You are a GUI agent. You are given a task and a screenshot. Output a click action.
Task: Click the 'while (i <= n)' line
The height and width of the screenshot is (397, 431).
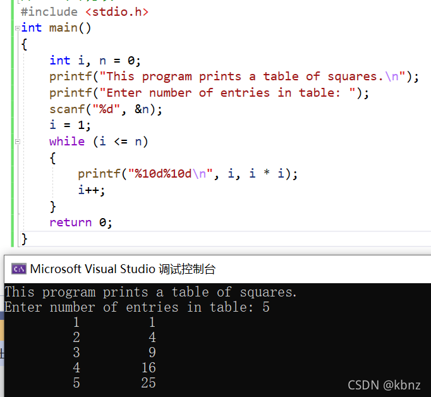tap(99, 142)
